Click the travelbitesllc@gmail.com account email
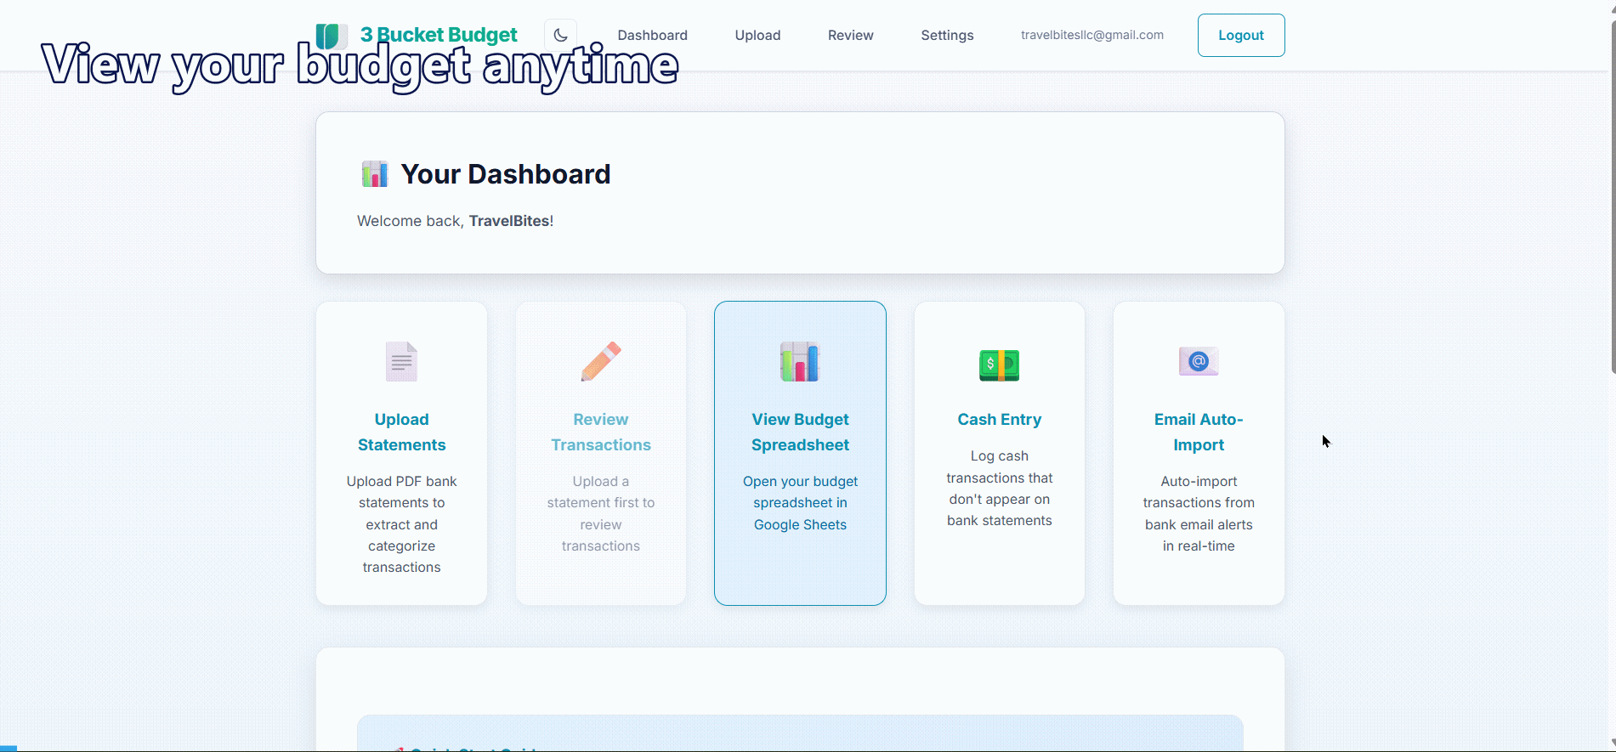Image resolution: width=1616 pixels, height=752 pixels. [1092, 36]
